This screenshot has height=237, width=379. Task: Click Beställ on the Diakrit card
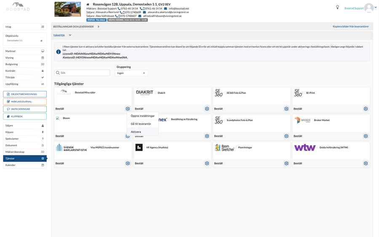(139, 109)
